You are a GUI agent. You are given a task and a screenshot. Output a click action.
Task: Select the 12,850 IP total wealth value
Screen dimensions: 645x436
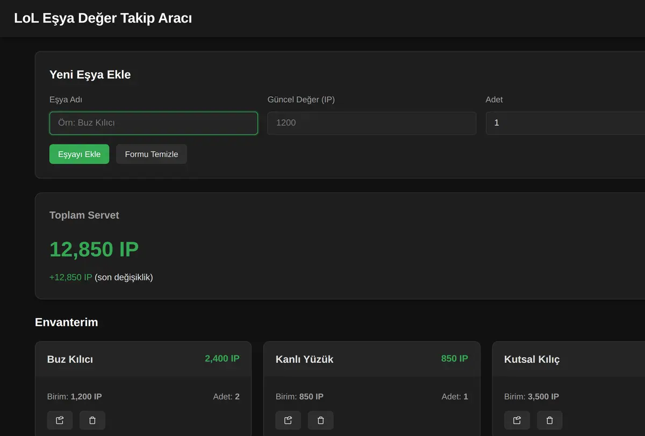94,249
